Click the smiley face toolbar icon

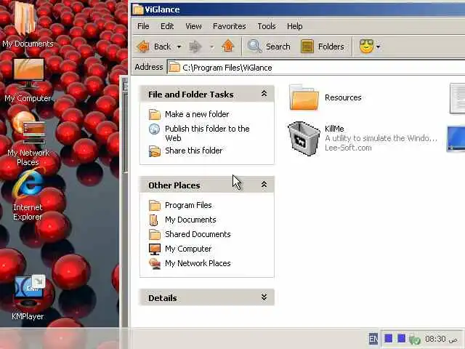(x=366, y=47)
